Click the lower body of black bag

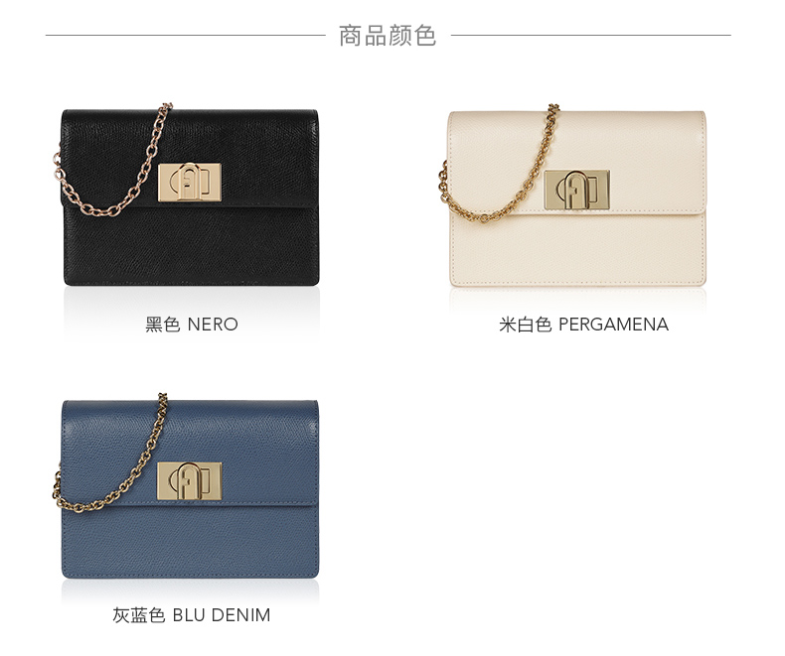coord(191,247)
